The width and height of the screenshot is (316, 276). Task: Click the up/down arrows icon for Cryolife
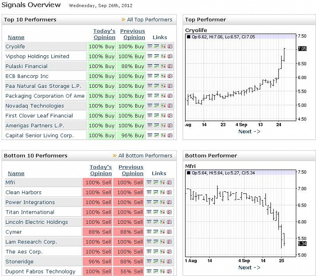click(x=163, y=47)
